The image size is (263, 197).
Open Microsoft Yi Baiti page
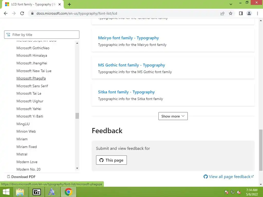pyautogui.click(x=30, y=116)
